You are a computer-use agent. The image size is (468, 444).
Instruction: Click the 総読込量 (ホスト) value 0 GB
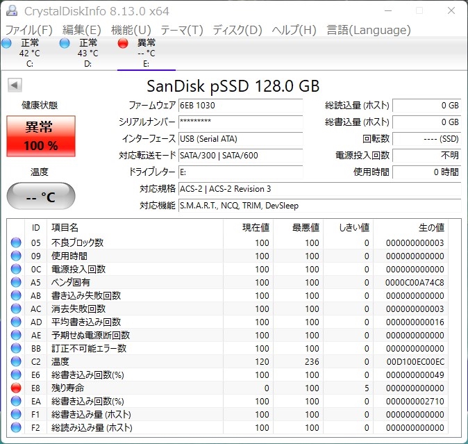[x=427, y=106]
